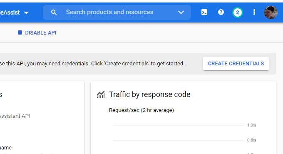
Task: Expand the search bar chevron
Action: (x=181, y=12)
